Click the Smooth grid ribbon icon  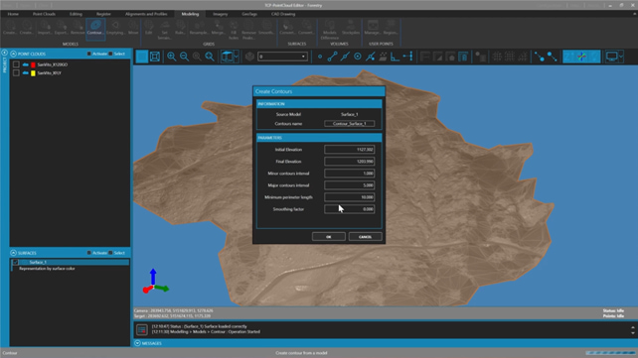click(x=266, y=28)
